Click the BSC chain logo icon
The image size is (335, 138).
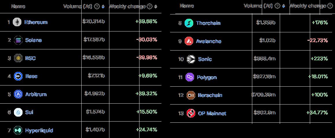tap(18, 58)
